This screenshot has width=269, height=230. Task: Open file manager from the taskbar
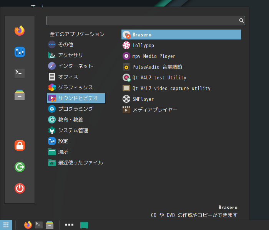pyautogui.click(x=50, y=225)
